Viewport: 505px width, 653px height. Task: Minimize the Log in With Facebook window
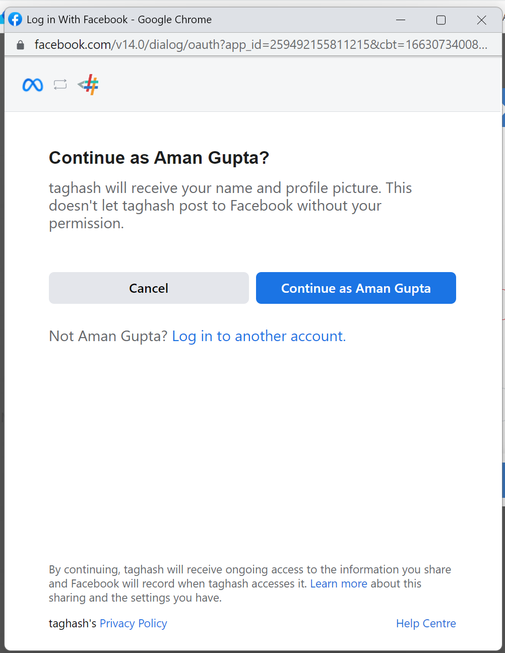[401, 20]
